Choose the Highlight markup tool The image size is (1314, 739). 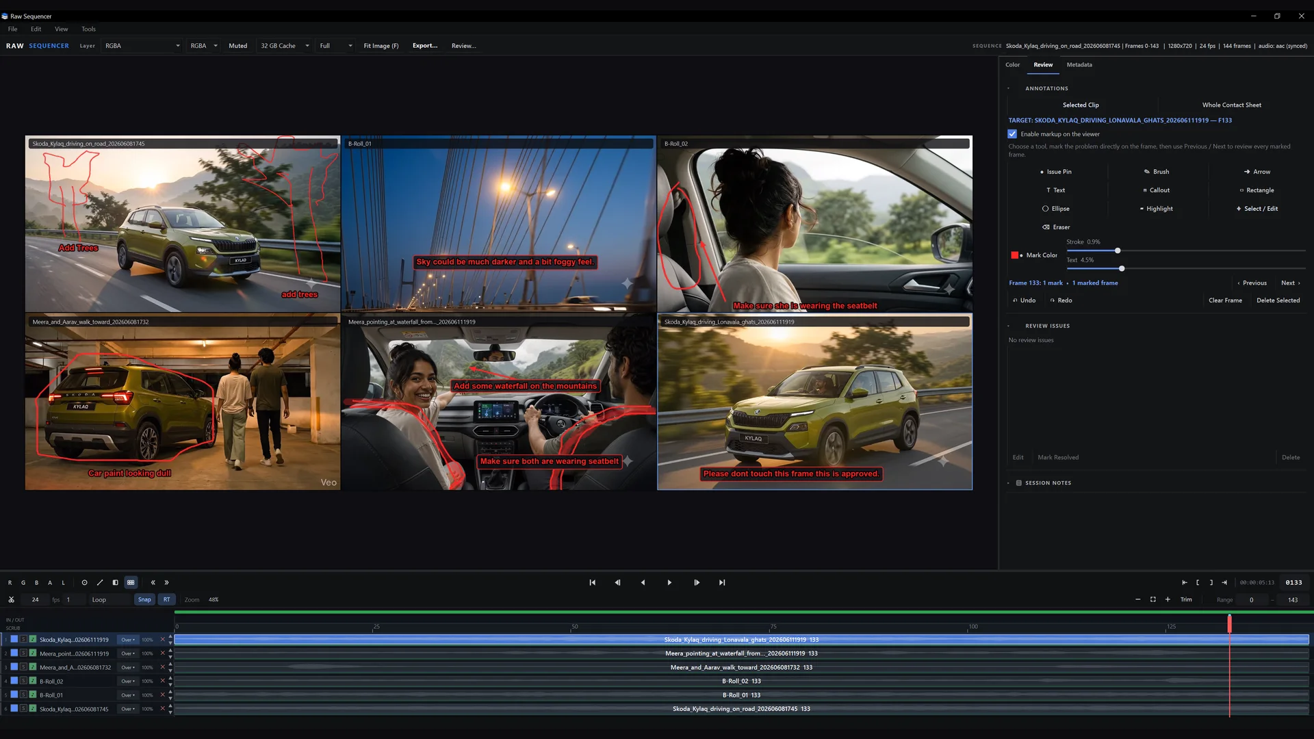[x=1157, y=209]
